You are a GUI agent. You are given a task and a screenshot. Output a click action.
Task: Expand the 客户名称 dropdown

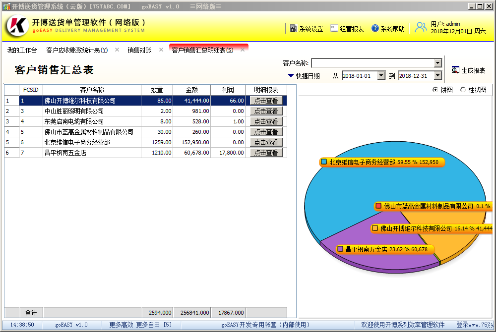437,63
